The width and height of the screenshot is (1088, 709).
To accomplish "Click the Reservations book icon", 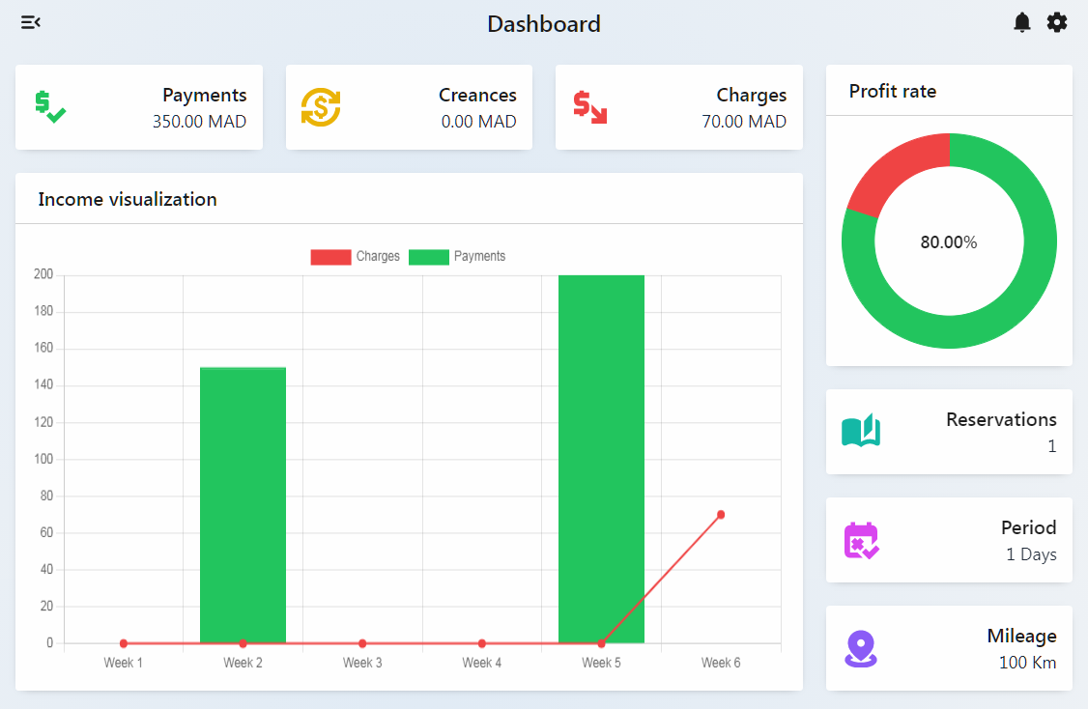I will click(861, 432).
